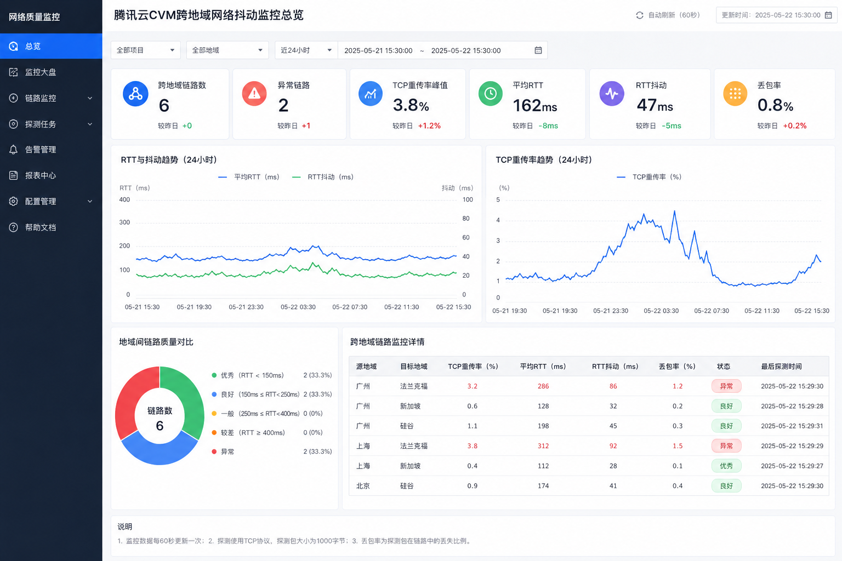Click the TCP重传率峰值 chart icon

coord(371,94)
